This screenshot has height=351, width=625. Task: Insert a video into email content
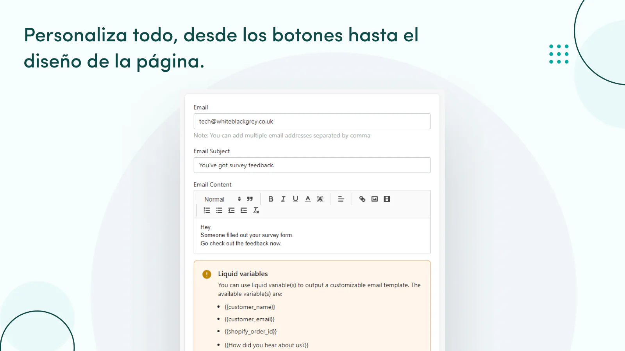pyautogui.click(x=387, y=199)
